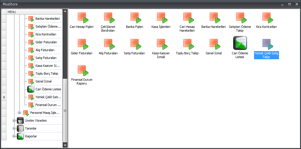The image size is (301, 149).
Task: Click Personel Maaş İşlemleri icon in tree
Action: click(x=26, y=113)
